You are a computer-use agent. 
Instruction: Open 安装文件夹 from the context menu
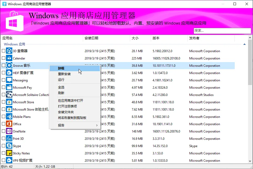[75, 112]
